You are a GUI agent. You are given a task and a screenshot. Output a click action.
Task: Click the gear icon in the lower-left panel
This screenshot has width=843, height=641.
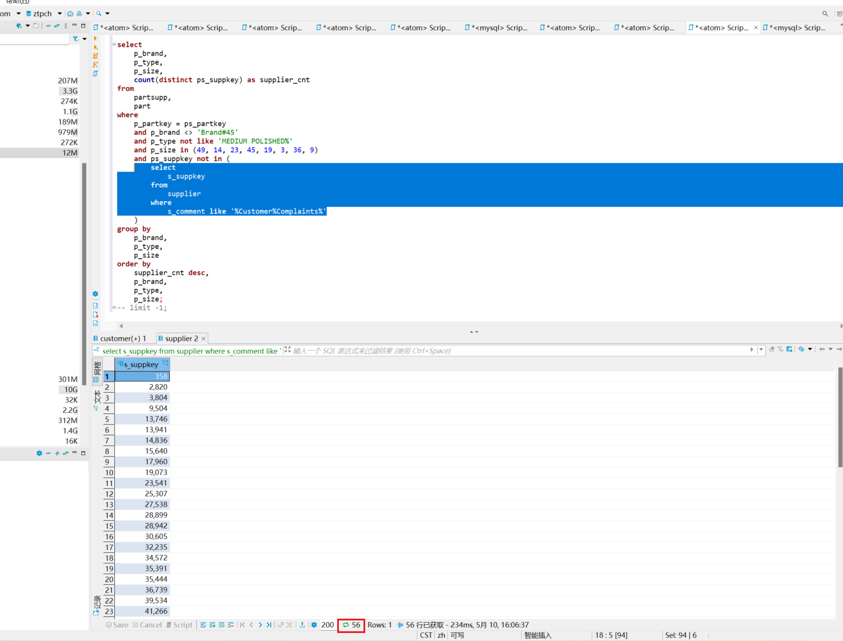pyautogui.click(x=39, y=453)
